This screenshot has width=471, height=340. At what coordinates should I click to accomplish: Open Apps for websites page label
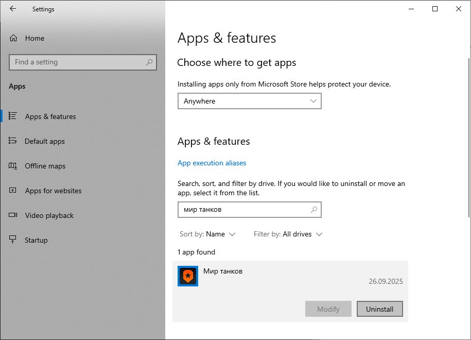[x=53, y=191]
